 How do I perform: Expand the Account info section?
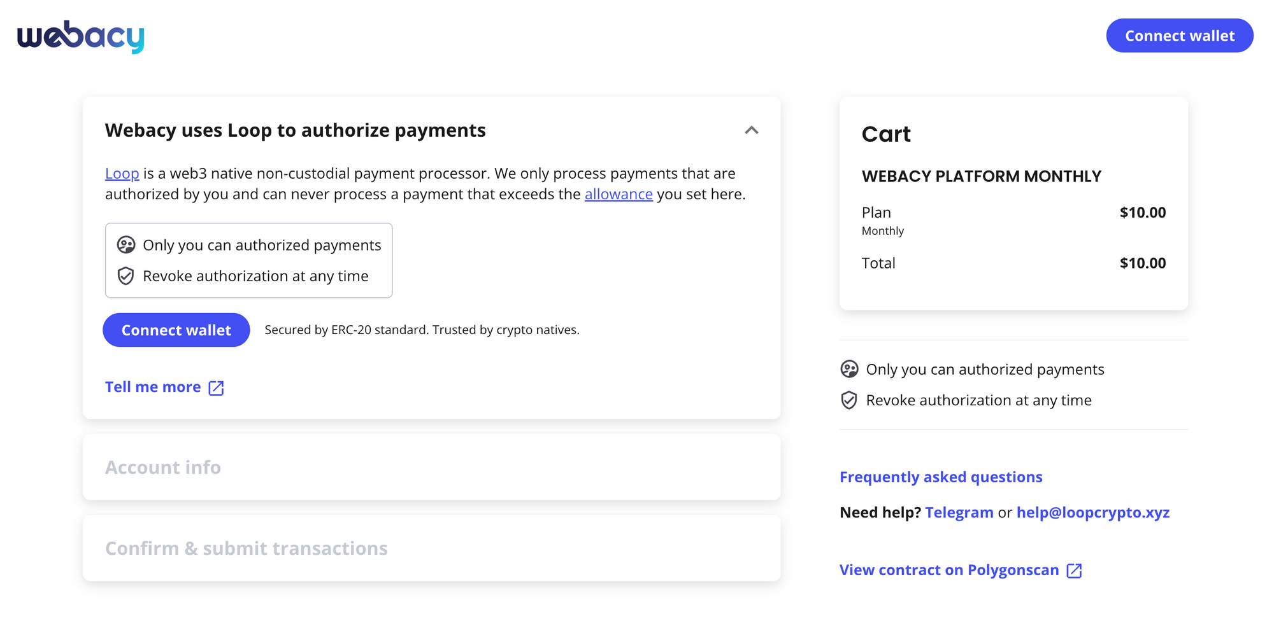(x=432, y=467)
